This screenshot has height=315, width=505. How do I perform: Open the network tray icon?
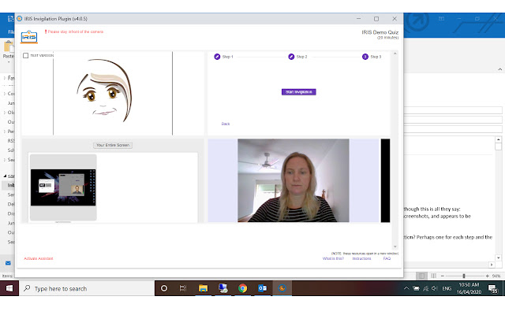coord(425,288)
